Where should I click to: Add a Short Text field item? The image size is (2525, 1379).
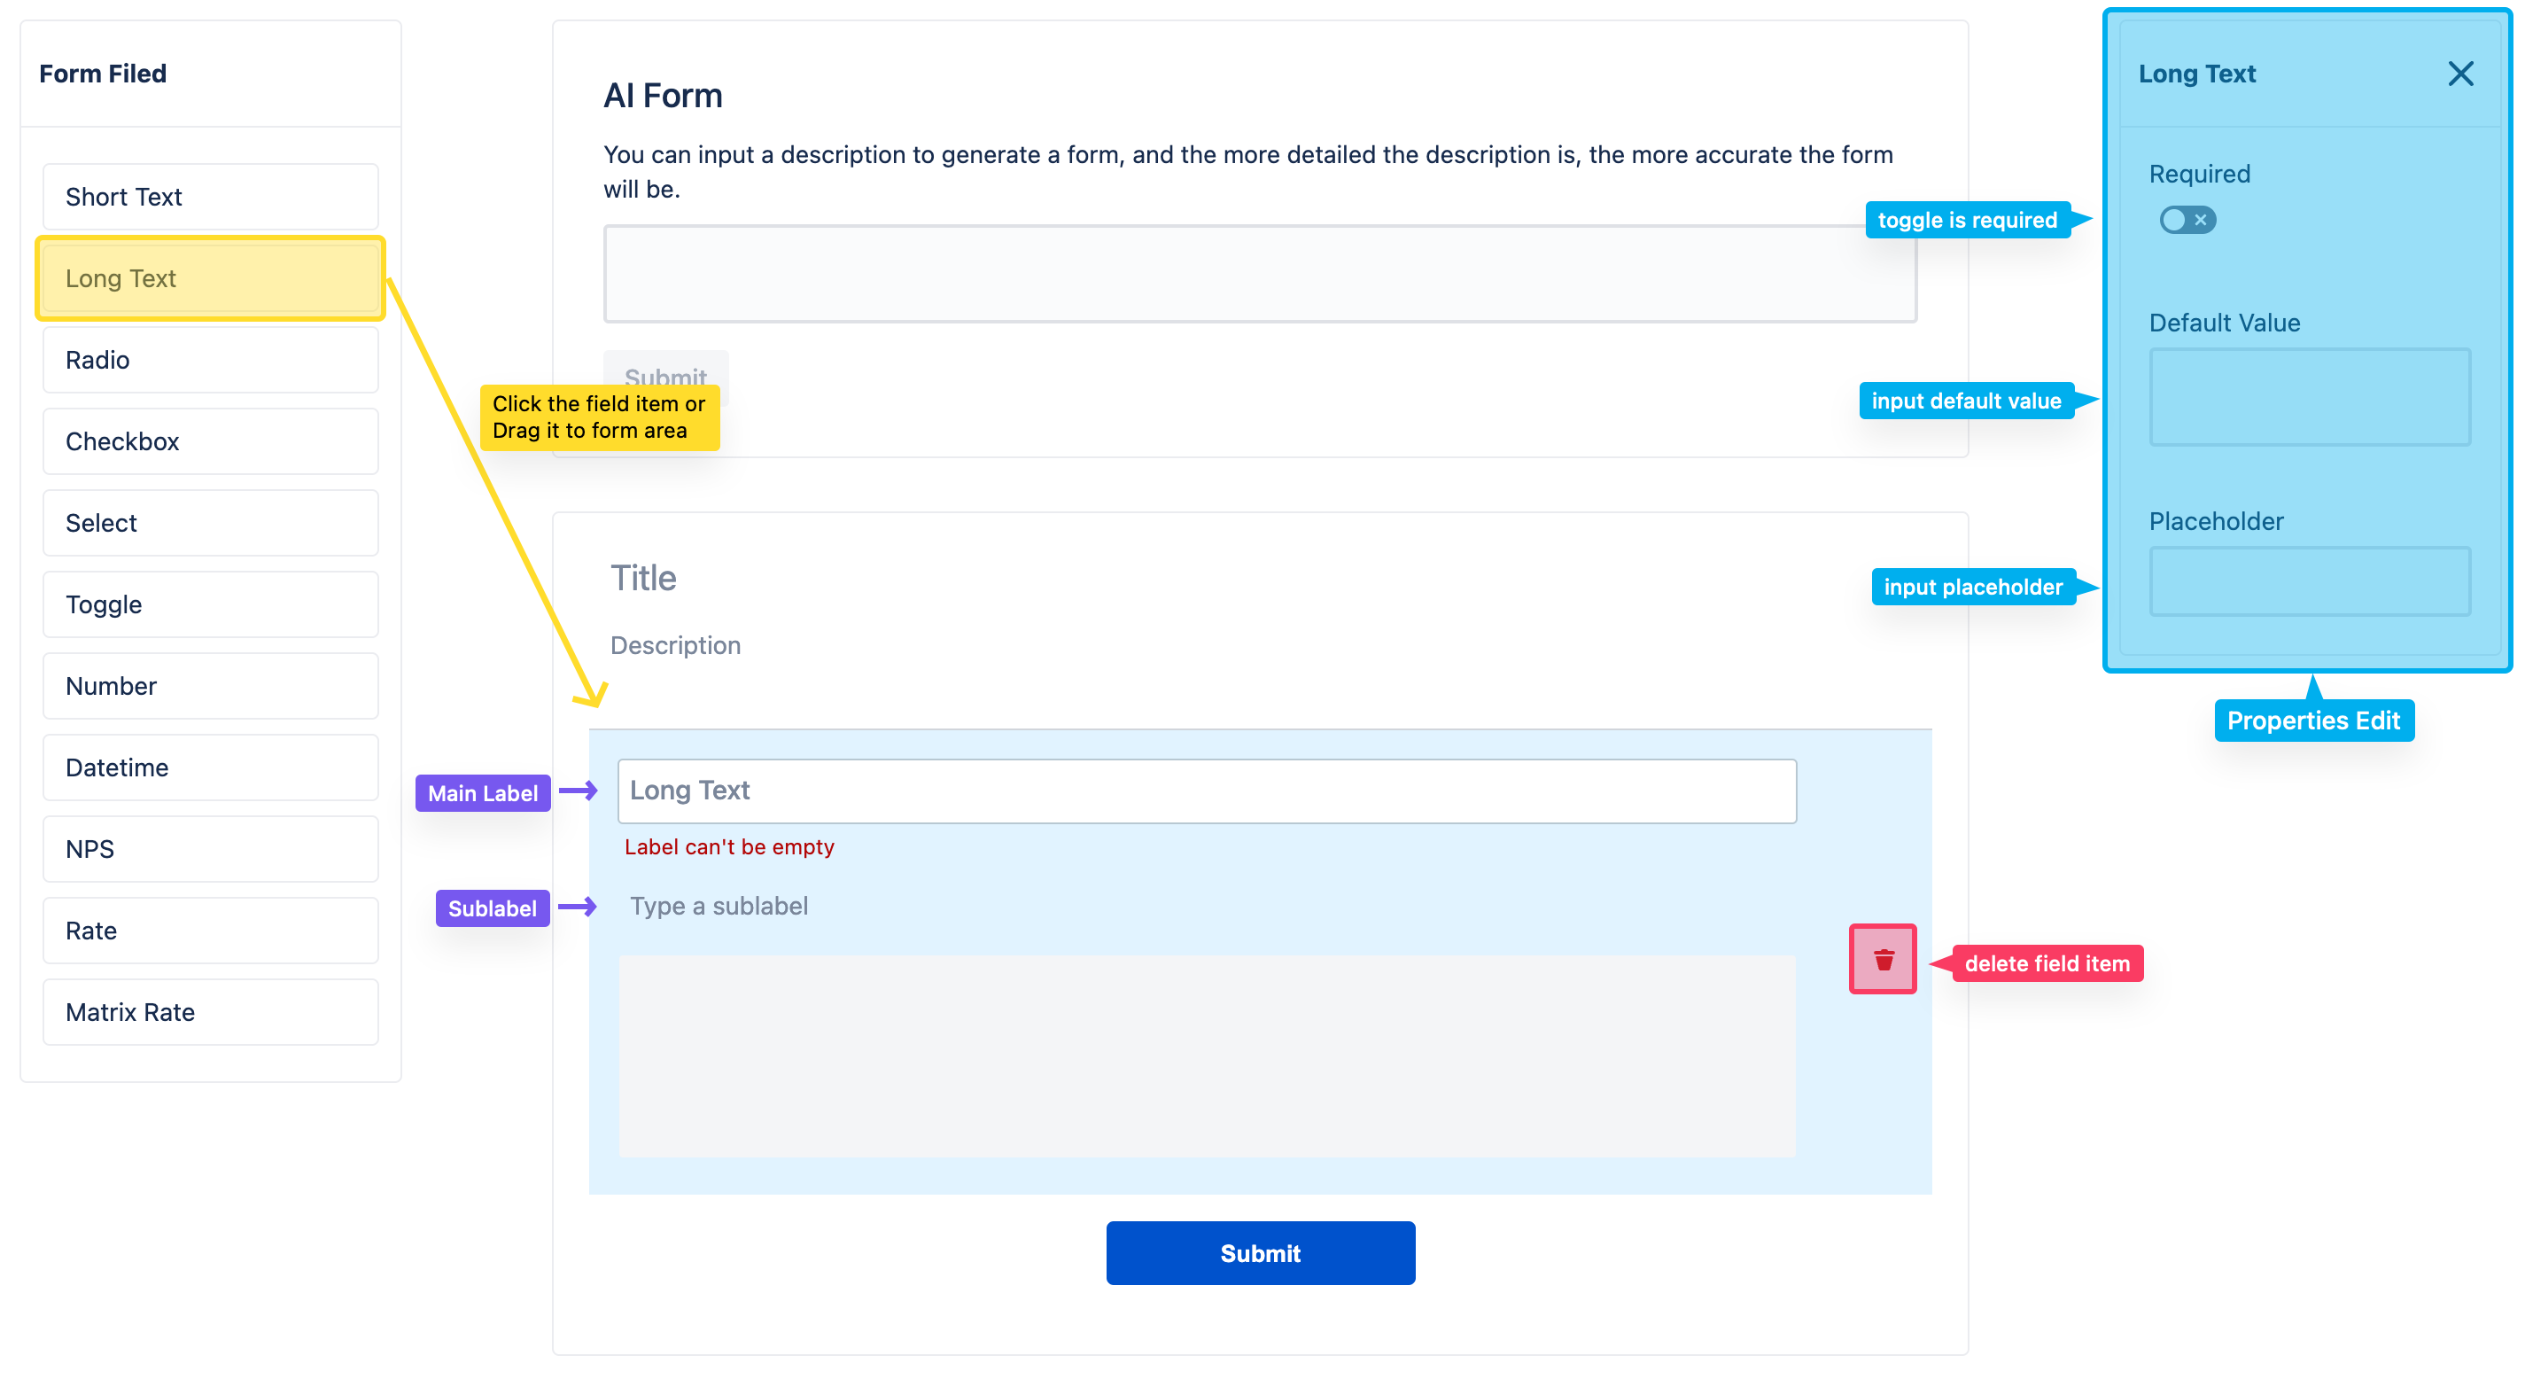pos(211,197)
